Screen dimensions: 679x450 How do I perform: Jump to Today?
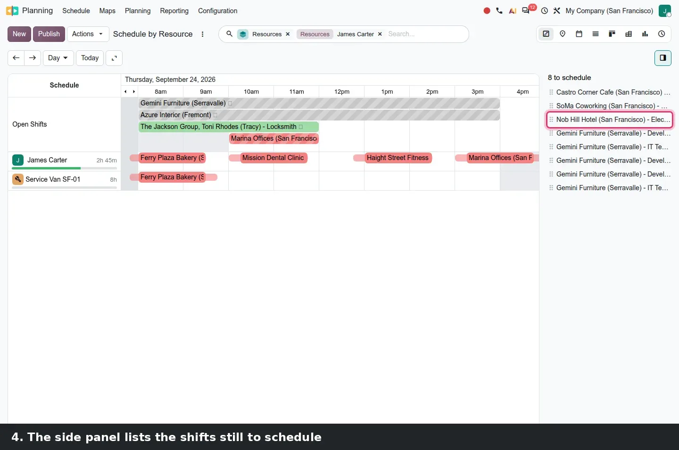[90, 58]
